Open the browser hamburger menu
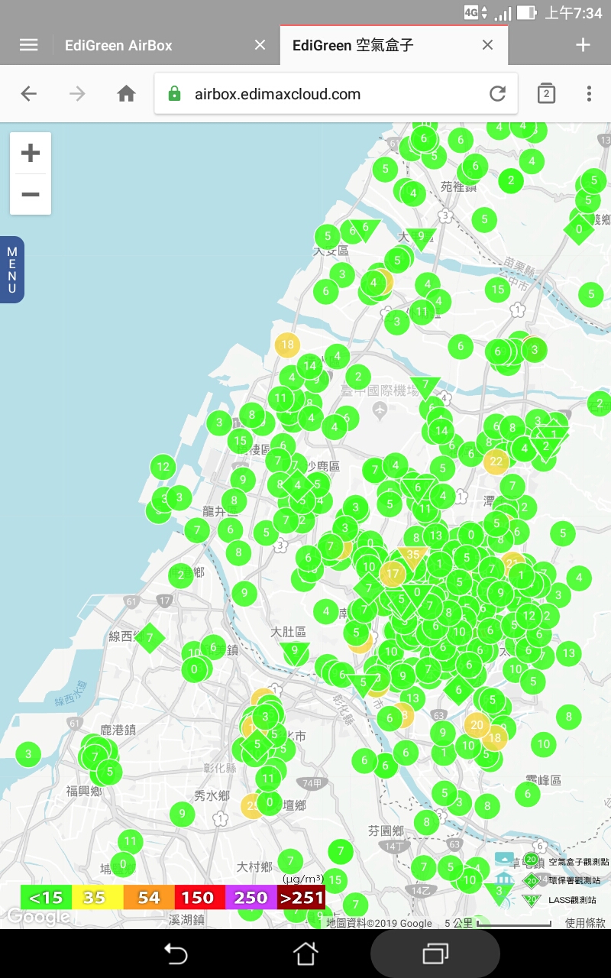 (x=28, y=45)
